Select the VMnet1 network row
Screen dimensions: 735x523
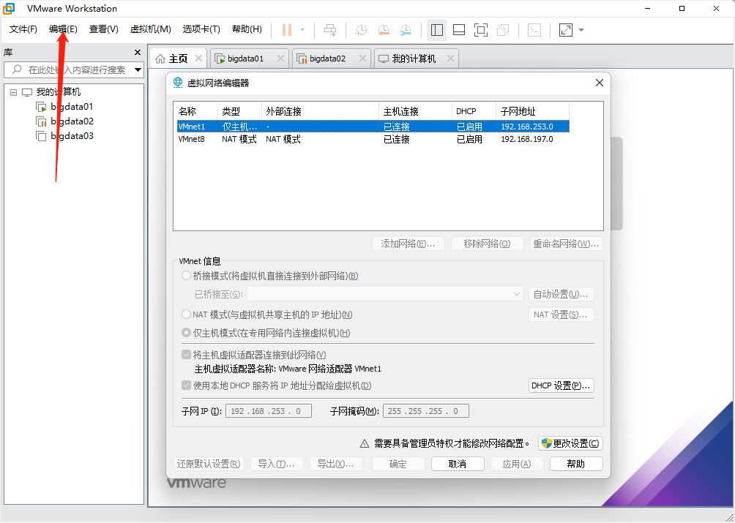pyautogui.click(x=373, y=127)
